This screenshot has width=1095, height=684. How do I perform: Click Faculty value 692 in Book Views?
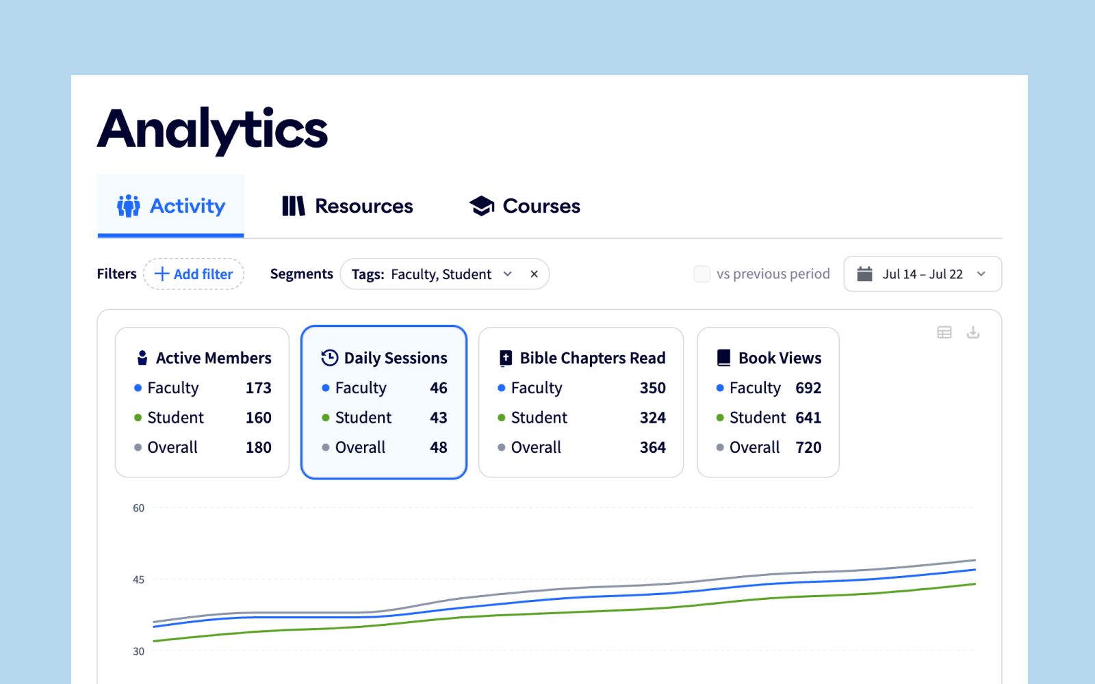coord(808,388)
